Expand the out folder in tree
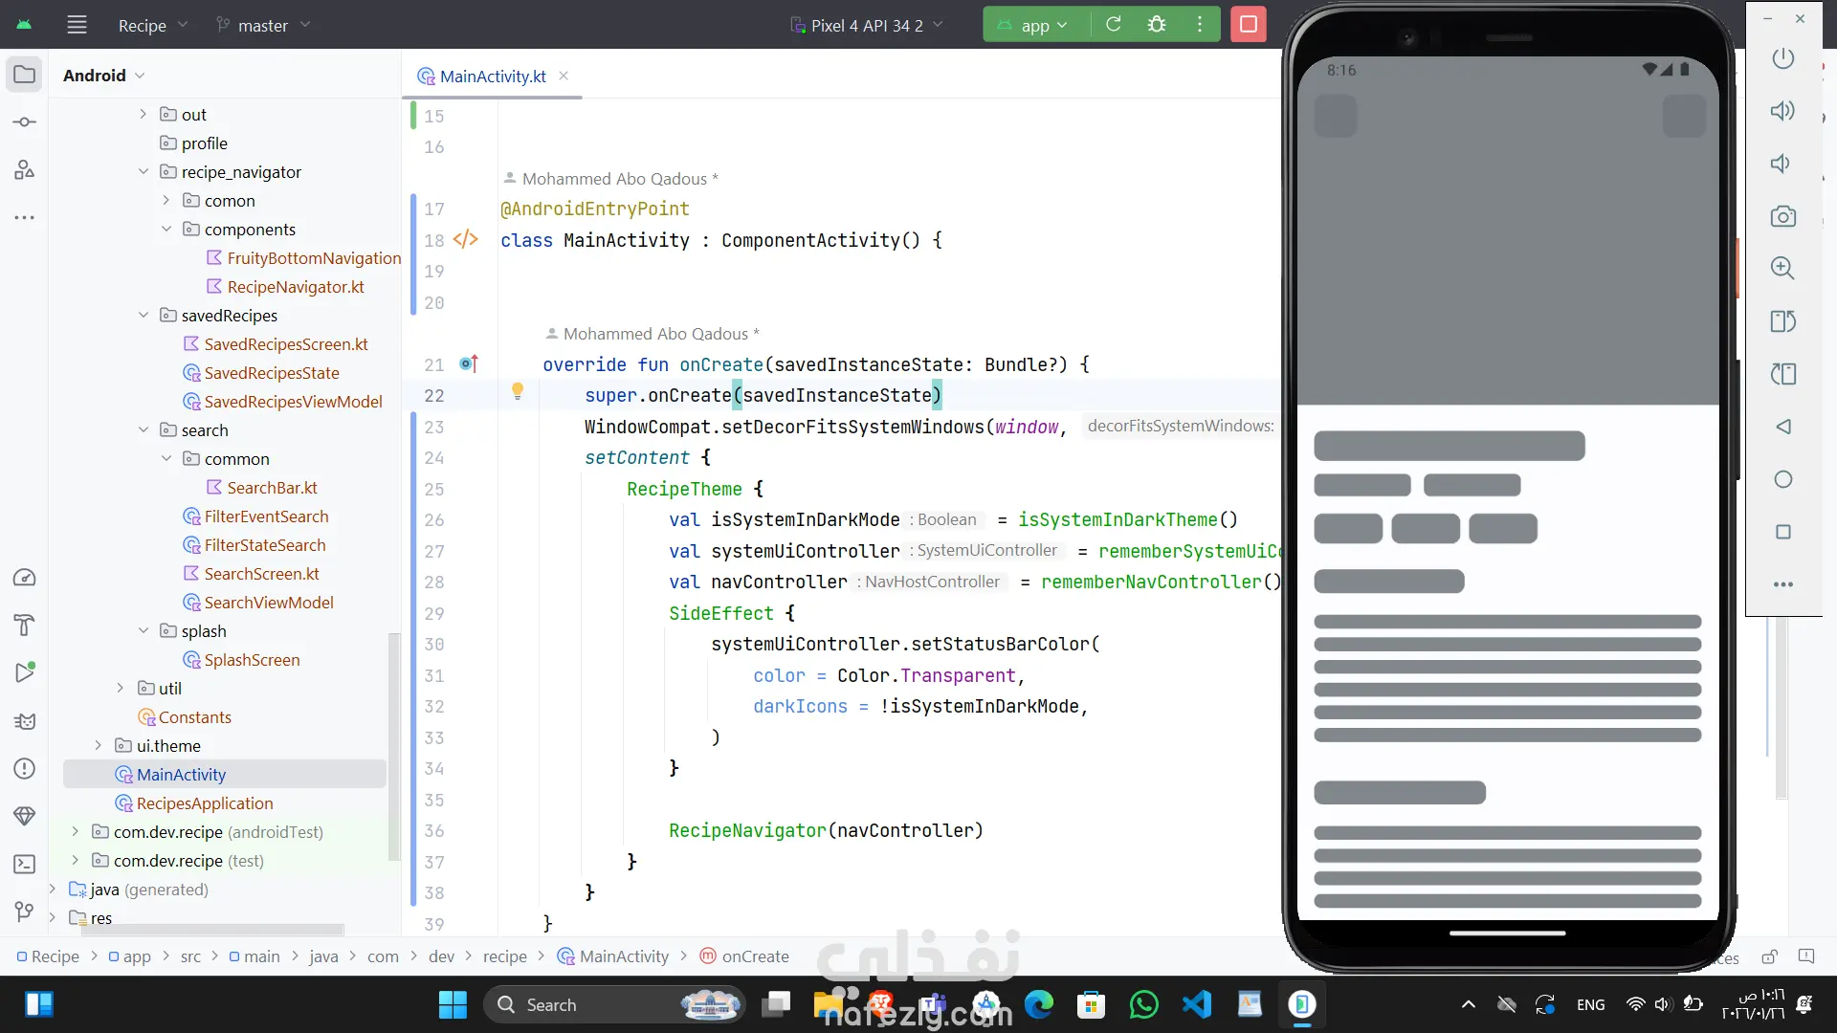1837x1033 pixels. click(x=143, y=114)
